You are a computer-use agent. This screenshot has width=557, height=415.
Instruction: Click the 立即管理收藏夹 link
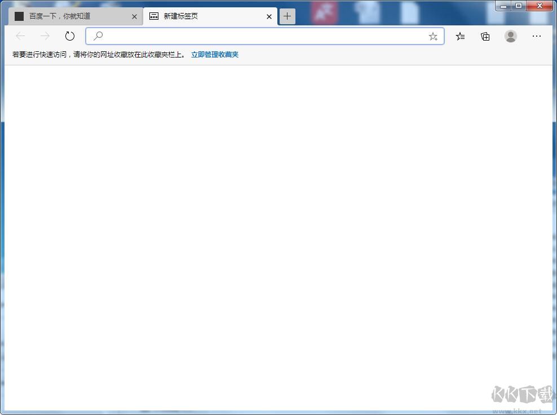coord(215,55)
